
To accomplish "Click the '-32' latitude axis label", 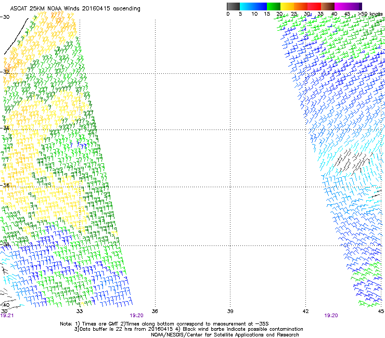I will tap(5, 72).
